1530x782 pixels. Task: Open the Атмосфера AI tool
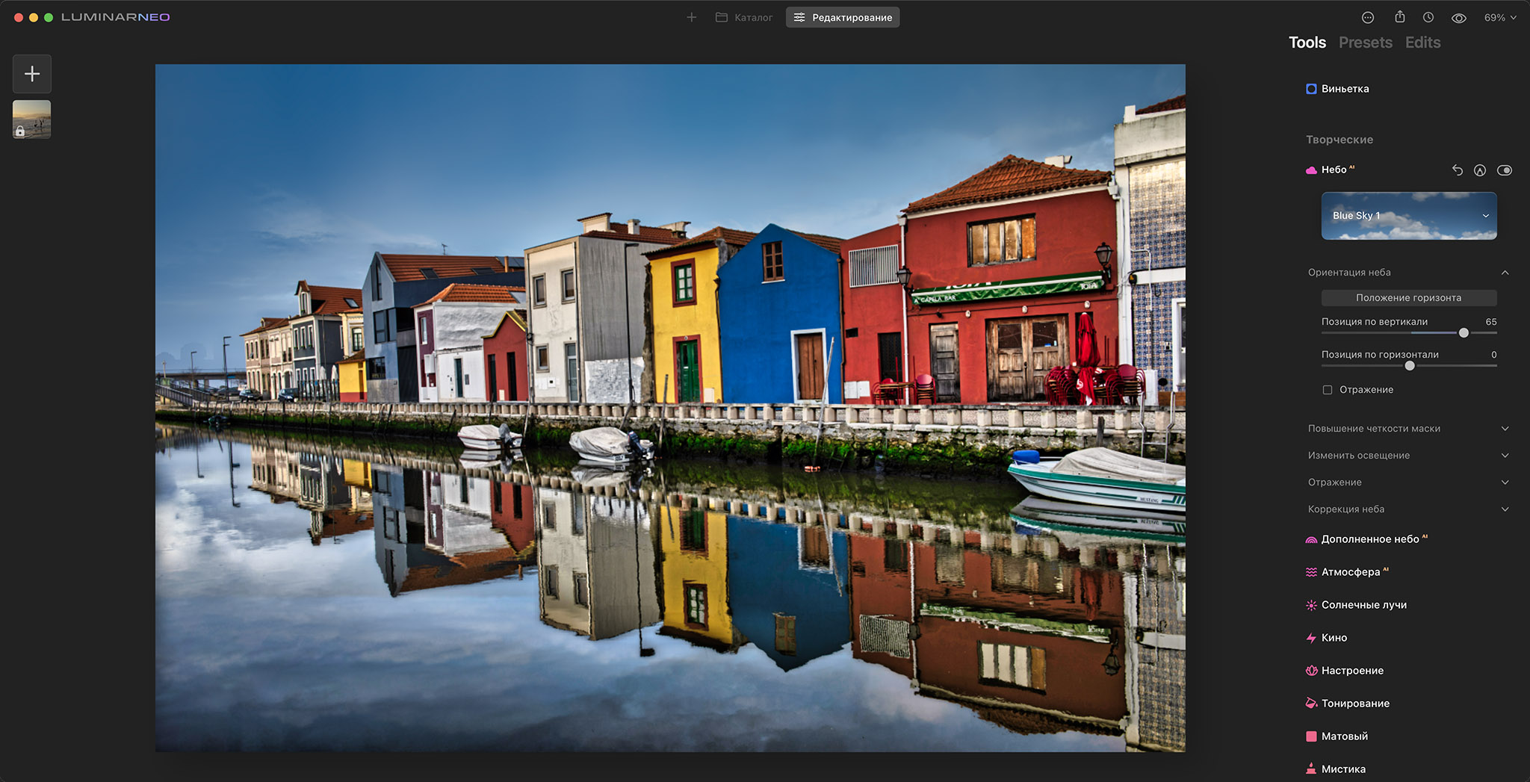(x=1349, y=571)
